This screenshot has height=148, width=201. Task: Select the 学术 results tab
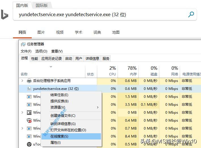coord(79,32)
